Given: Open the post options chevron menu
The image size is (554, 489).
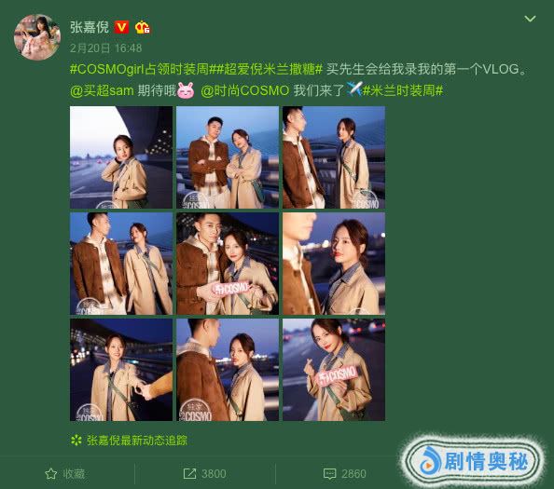Looking at the screenshot, I should click(530, 19).
